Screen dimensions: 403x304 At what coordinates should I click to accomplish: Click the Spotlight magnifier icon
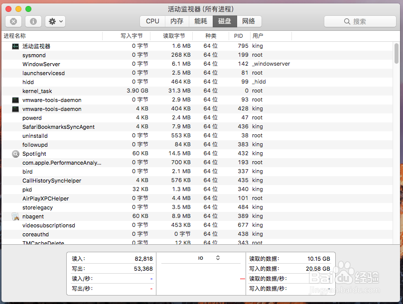[x=15, y=154]
